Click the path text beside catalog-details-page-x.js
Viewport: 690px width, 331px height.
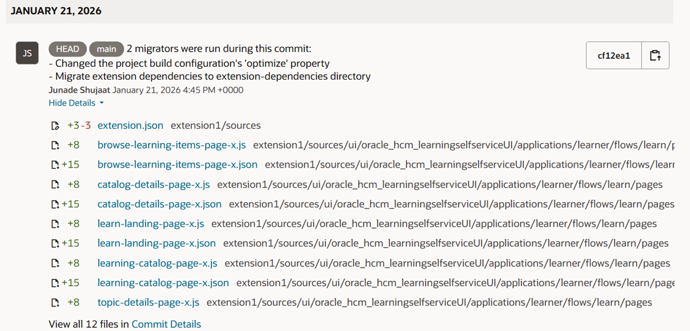click(x=440, y=185)
